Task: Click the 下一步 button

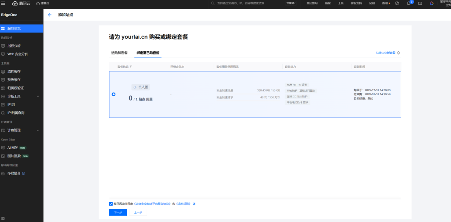Action: 118,212
